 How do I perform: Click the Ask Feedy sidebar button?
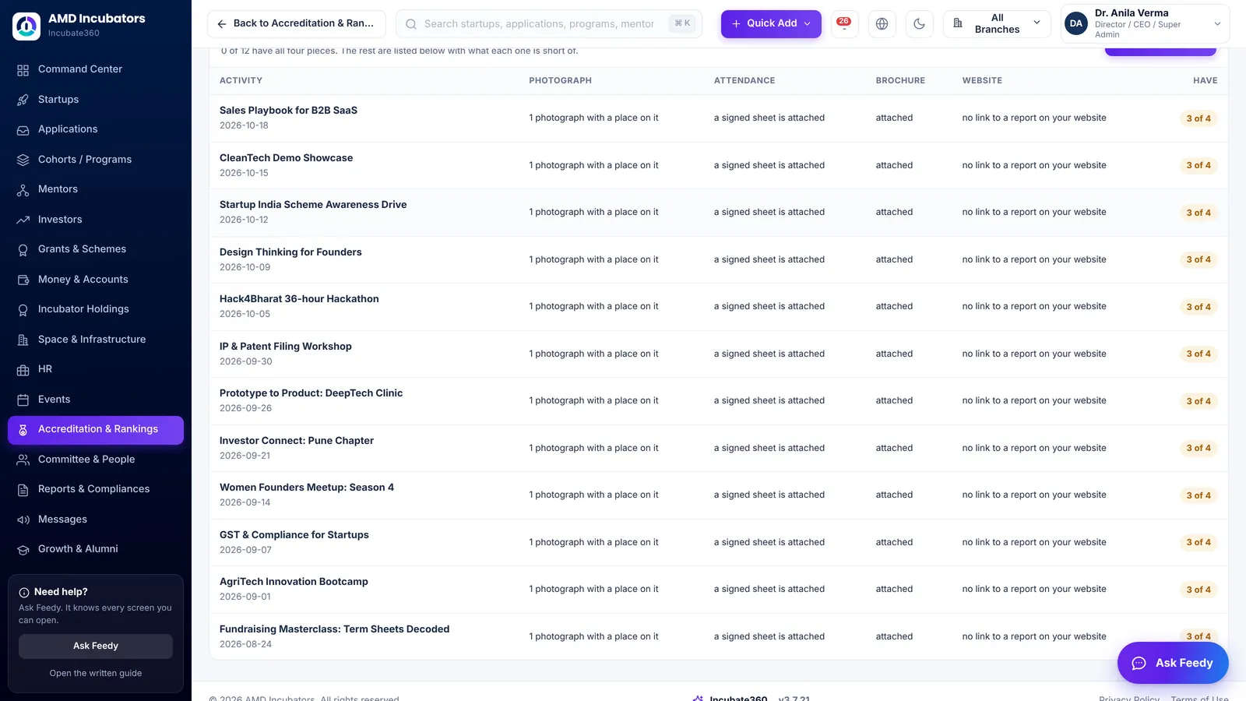[96, 646]
